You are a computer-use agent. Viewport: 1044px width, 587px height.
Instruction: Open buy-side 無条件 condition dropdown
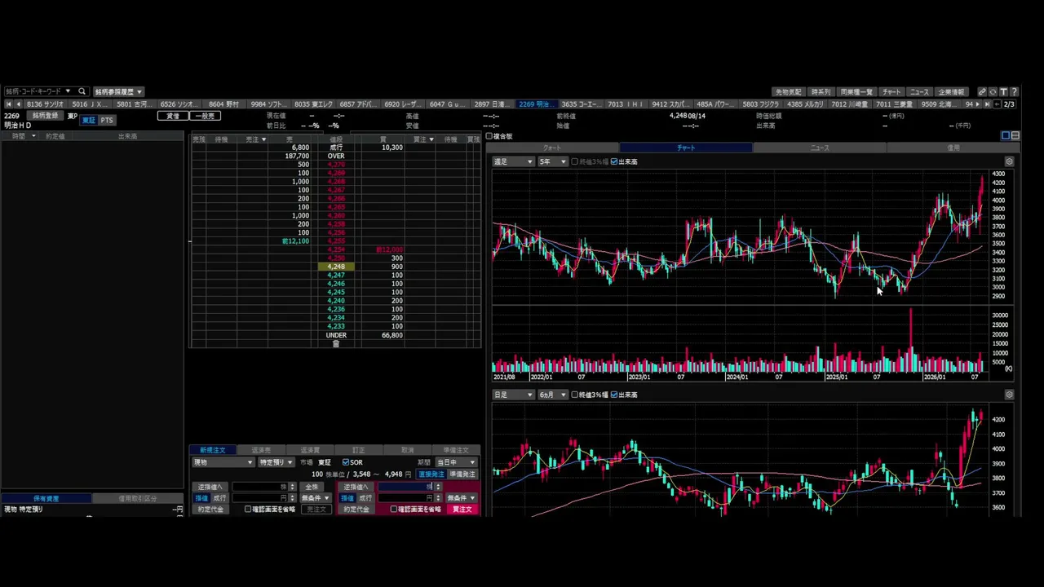click(x=461, y=497)
